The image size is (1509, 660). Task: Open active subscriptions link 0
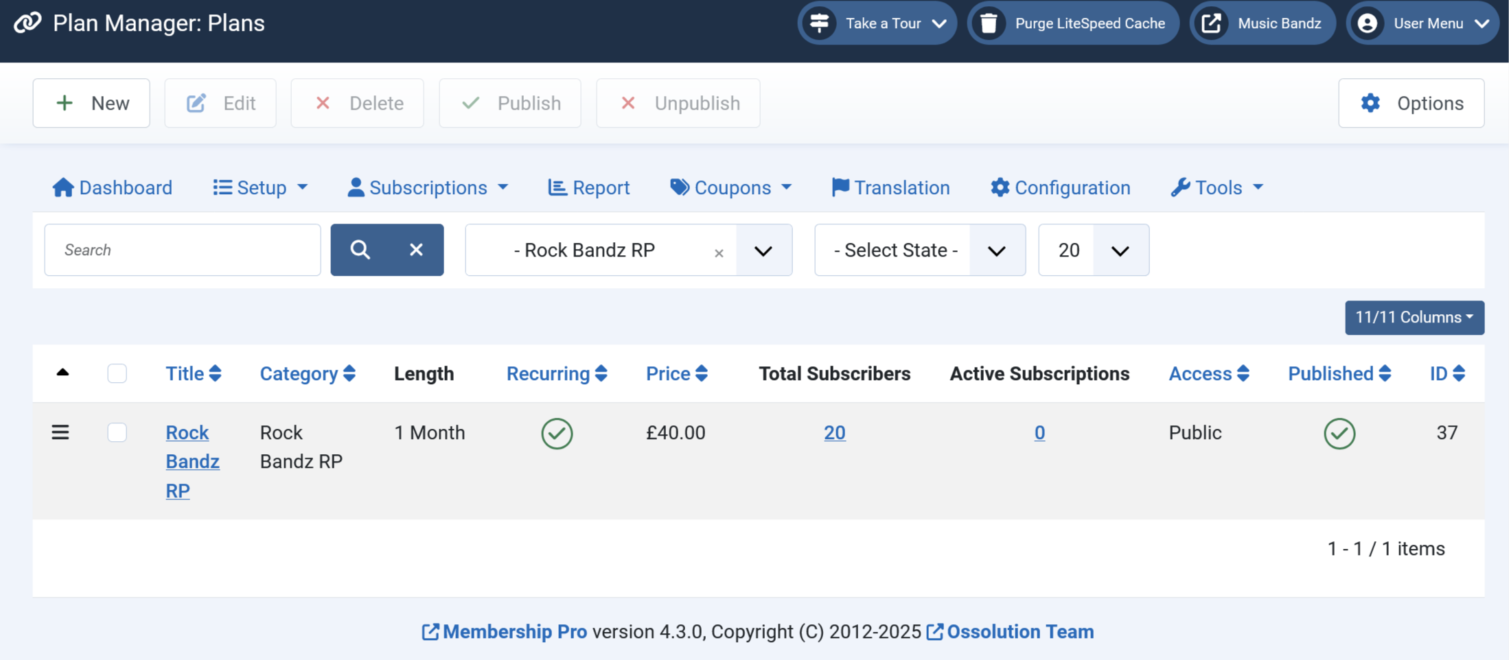tap(1039, 432)
